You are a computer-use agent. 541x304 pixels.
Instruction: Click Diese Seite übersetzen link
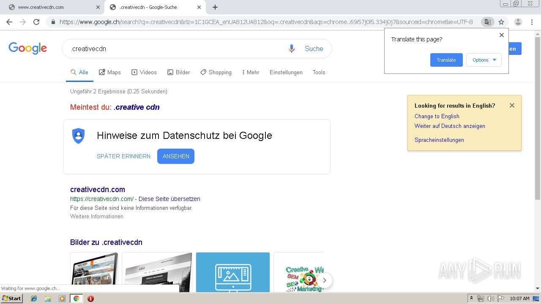(x=169, y=199)
